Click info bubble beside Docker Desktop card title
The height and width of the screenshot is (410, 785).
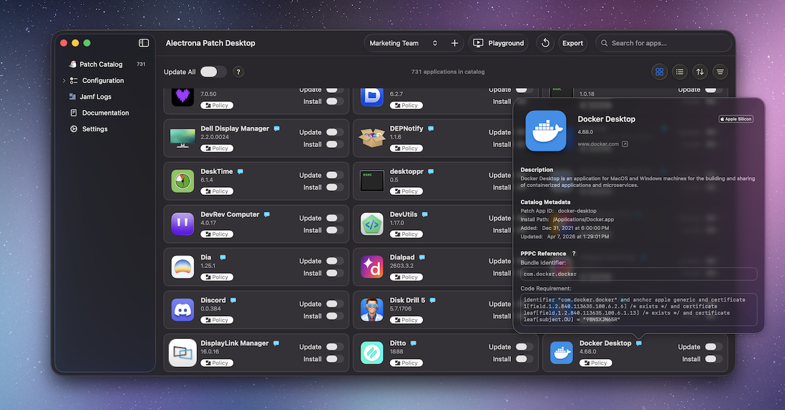point(638,343)
